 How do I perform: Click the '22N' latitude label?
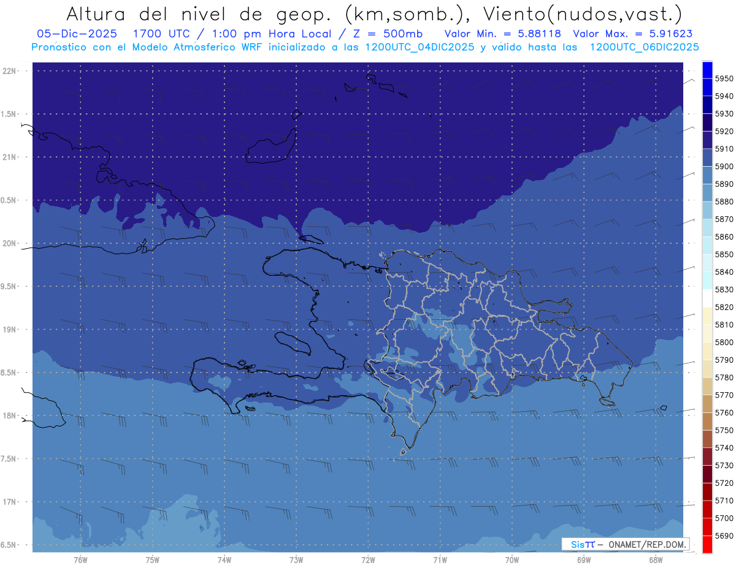pyautogui.click(x=10, y=71)
